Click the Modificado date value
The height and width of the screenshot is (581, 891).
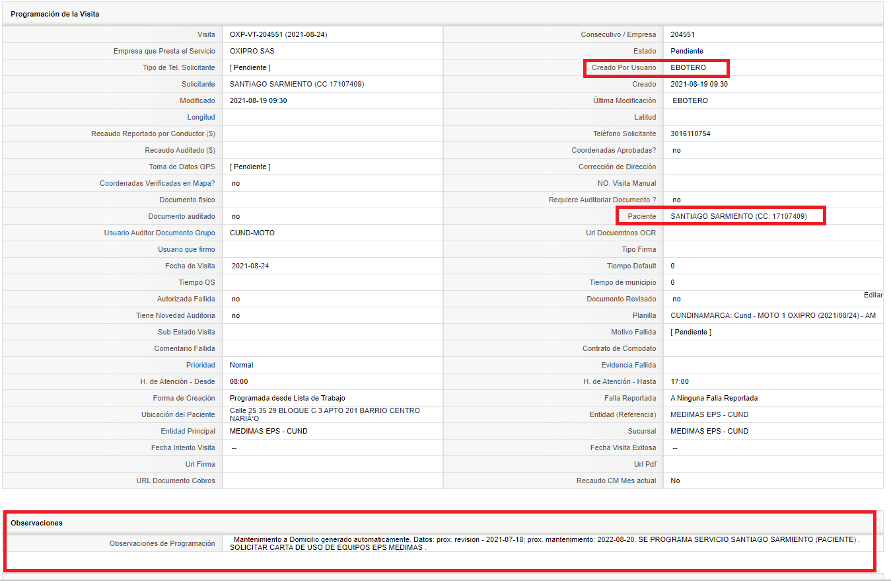258,100
